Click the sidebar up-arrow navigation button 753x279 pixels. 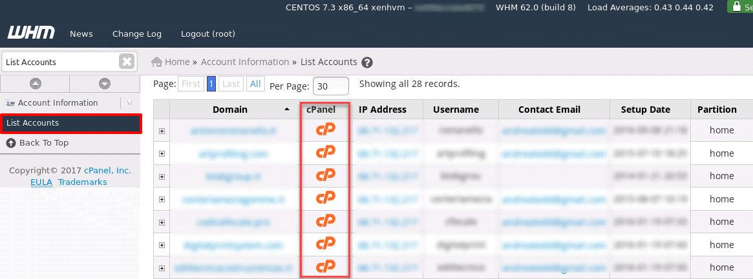click(35, 84)
